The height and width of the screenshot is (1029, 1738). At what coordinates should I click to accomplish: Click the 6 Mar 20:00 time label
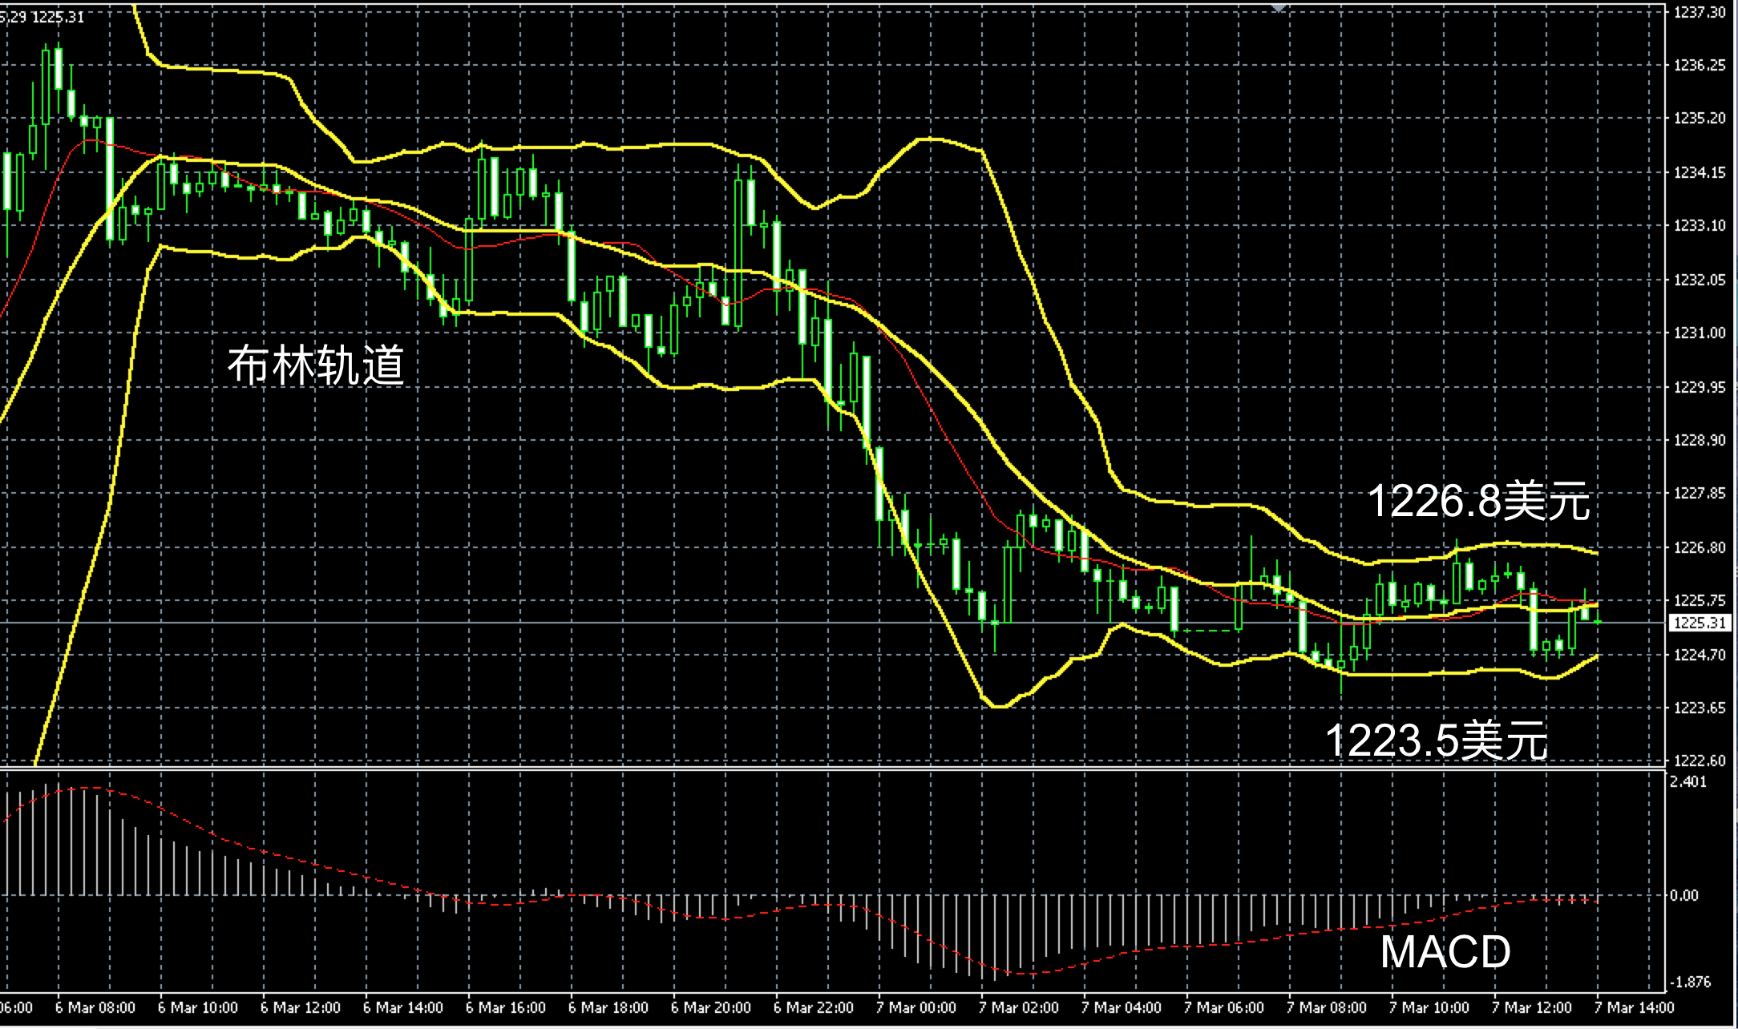coord(710,1007)
